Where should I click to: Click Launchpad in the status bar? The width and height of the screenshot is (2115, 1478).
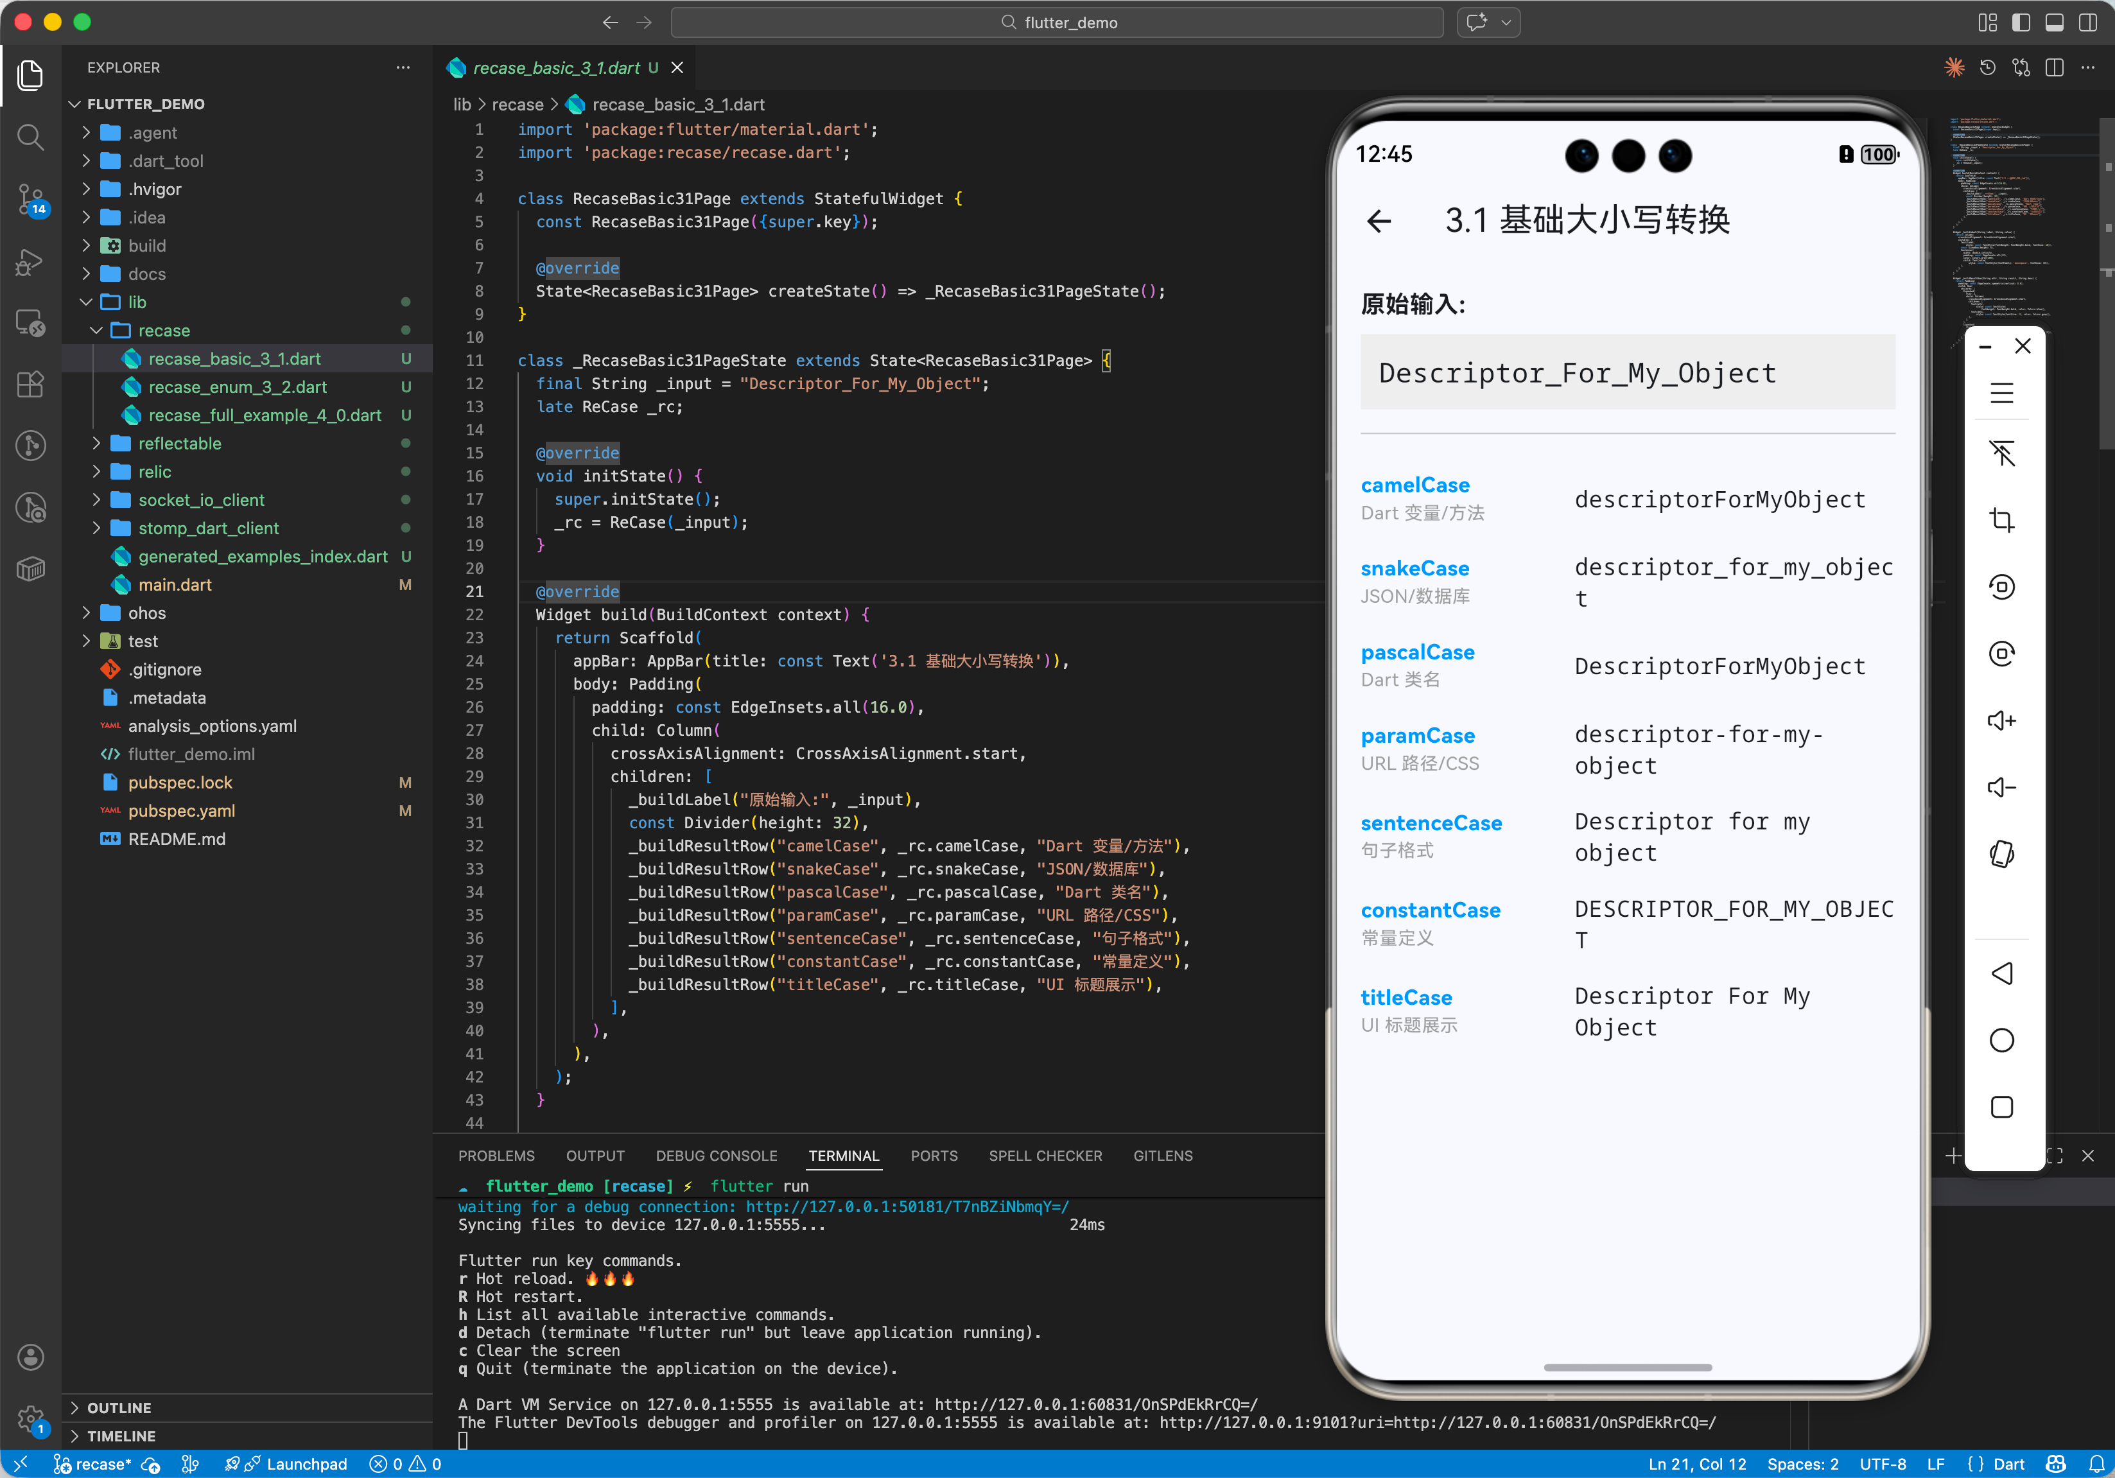coord(306,1464)
